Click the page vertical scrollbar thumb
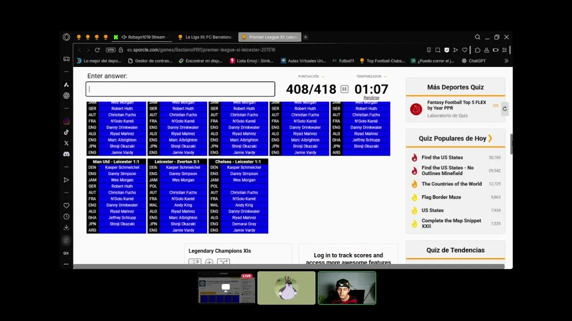The width and height of the screenshot is (572, 321). (x=511, y=144)
